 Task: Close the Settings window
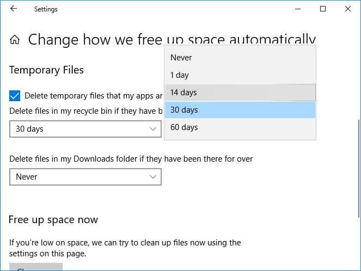coord(348,9)
